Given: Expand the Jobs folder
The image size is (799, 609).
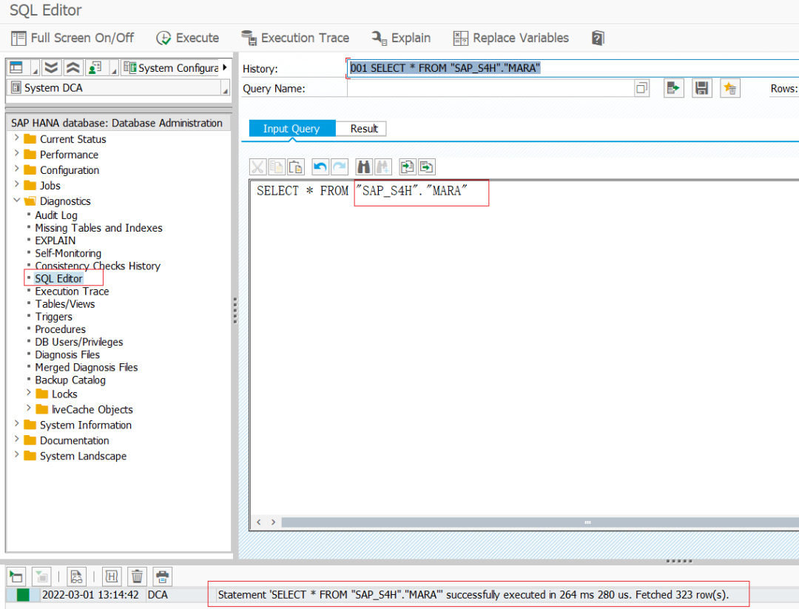Looking at the screenshot, I should (17, 184).
